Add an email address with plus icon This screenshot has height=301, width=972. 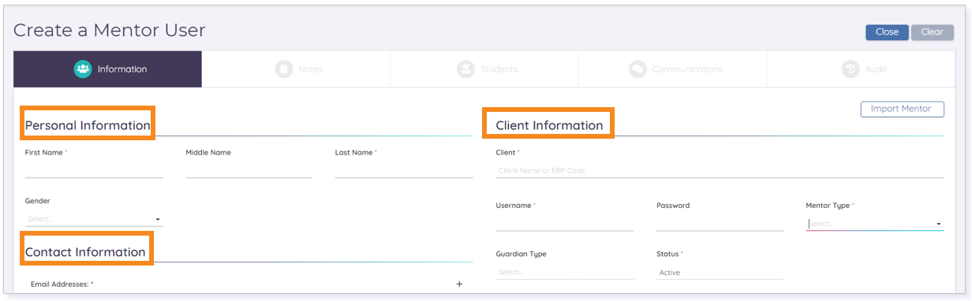[460, 284]
